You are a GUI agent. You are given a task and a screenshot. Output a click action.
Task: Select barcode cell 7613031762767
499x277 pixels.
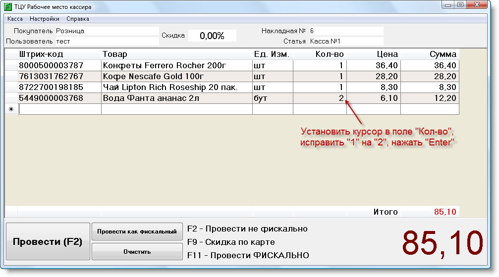pos(59,76)
